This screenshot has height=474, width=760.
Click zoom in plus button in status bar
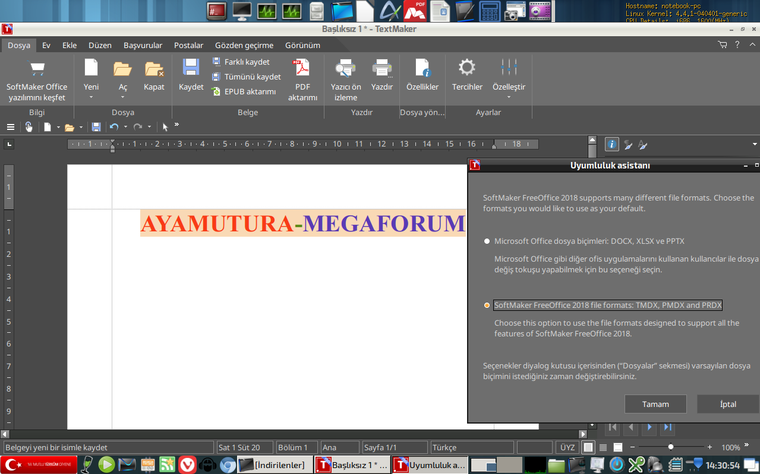coord(709,447)
